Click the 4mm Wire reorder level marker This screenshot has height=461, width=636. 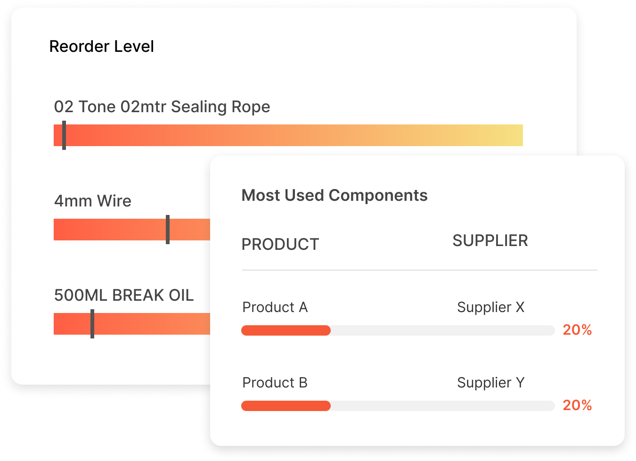(x=168, y=230)
